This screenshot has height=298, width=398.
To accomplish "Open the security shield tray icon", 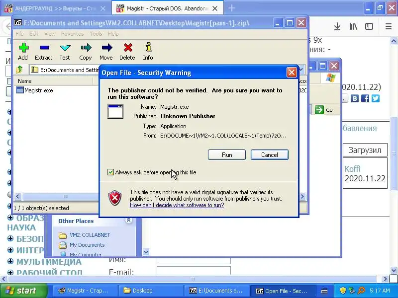I will coord(343,291).
